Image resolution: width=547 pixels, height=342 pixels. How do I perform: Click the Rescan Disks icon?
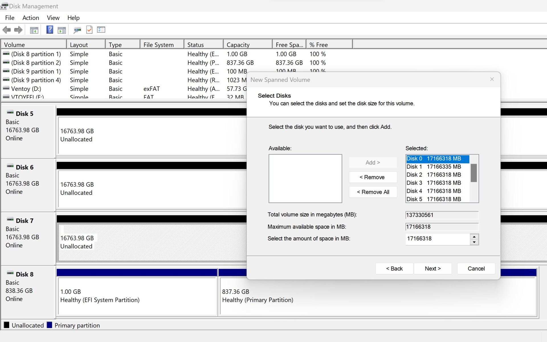click(78, 30)
